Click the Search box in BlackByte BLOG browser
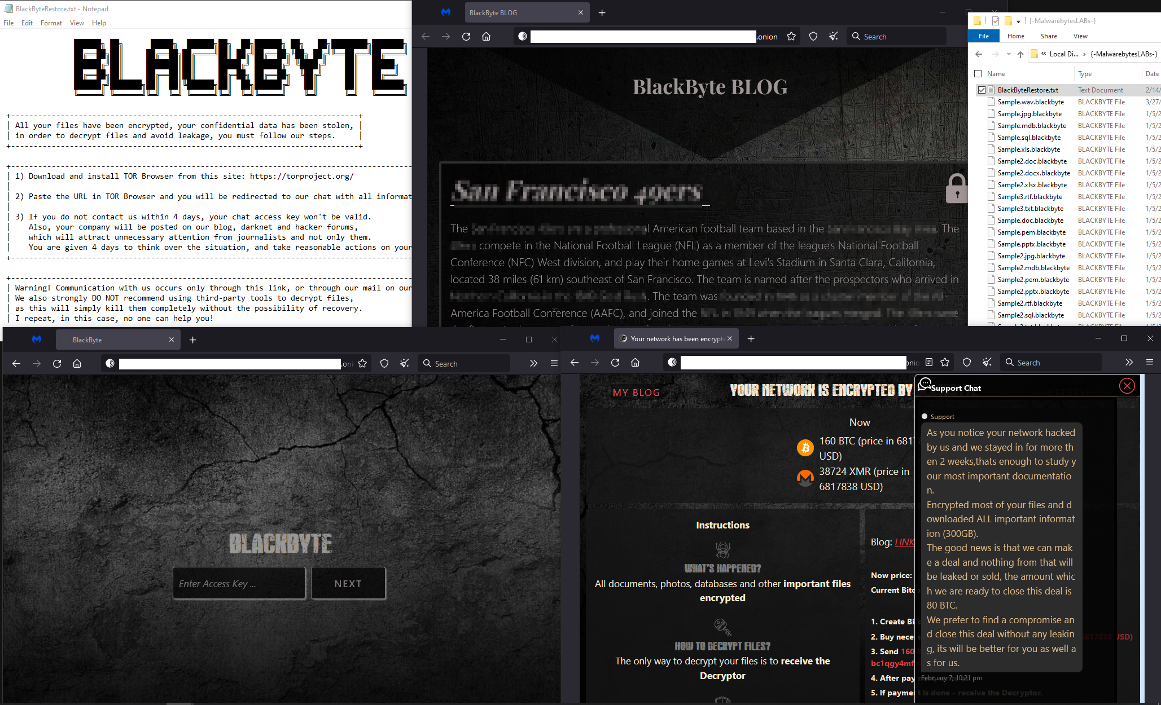Screen dimensions: 1161x705 [x=897, y=37]
